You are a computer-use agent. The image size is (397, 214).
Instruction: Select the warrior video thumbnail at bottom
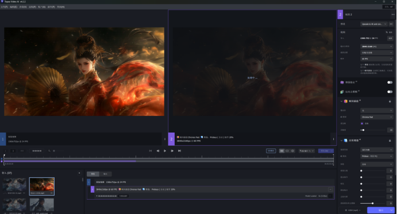[x=42, y=205]
